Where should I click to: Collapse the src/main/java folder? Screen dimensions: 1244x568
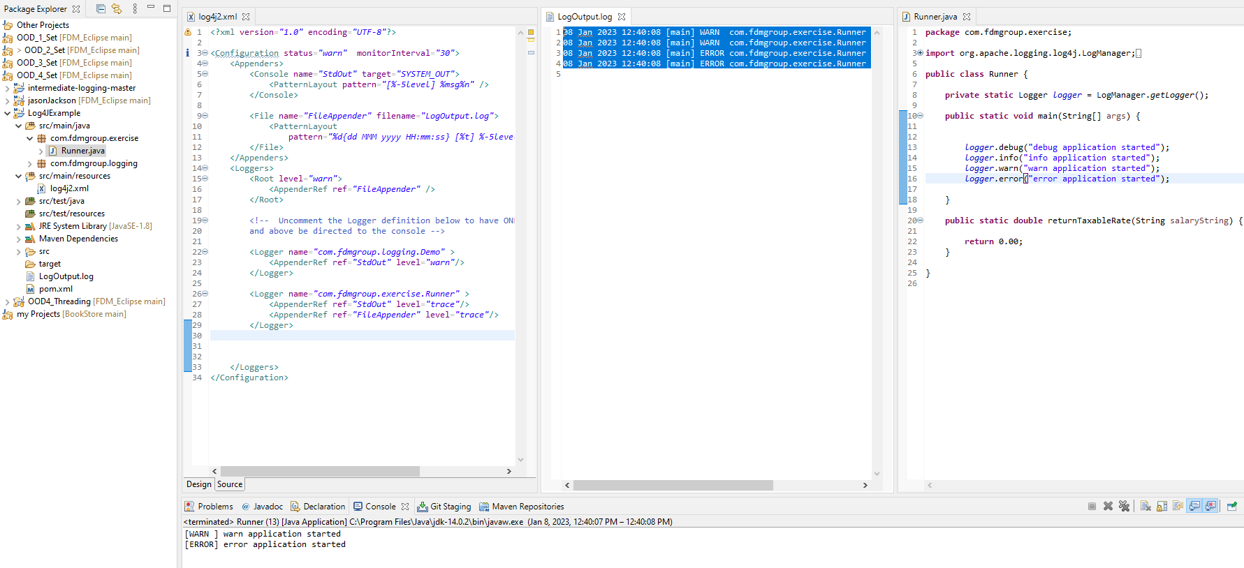point(19,126)
